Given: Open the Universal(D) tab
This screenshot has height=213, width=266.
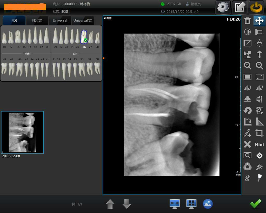Looking at the screenshot, I should click(x=83, y=20).
